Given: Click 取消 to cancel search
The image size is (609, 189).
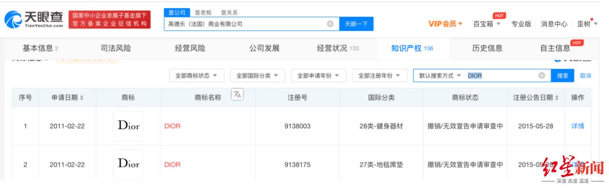Looking at the screenshot, I should pyautogui.click(x=585, y=76).
